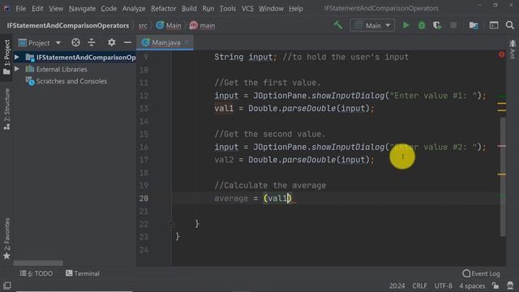The width and height of the screenshot is (519, 292).
Task: Click "//Calculate the average" comment
Action: click(270, 186)
